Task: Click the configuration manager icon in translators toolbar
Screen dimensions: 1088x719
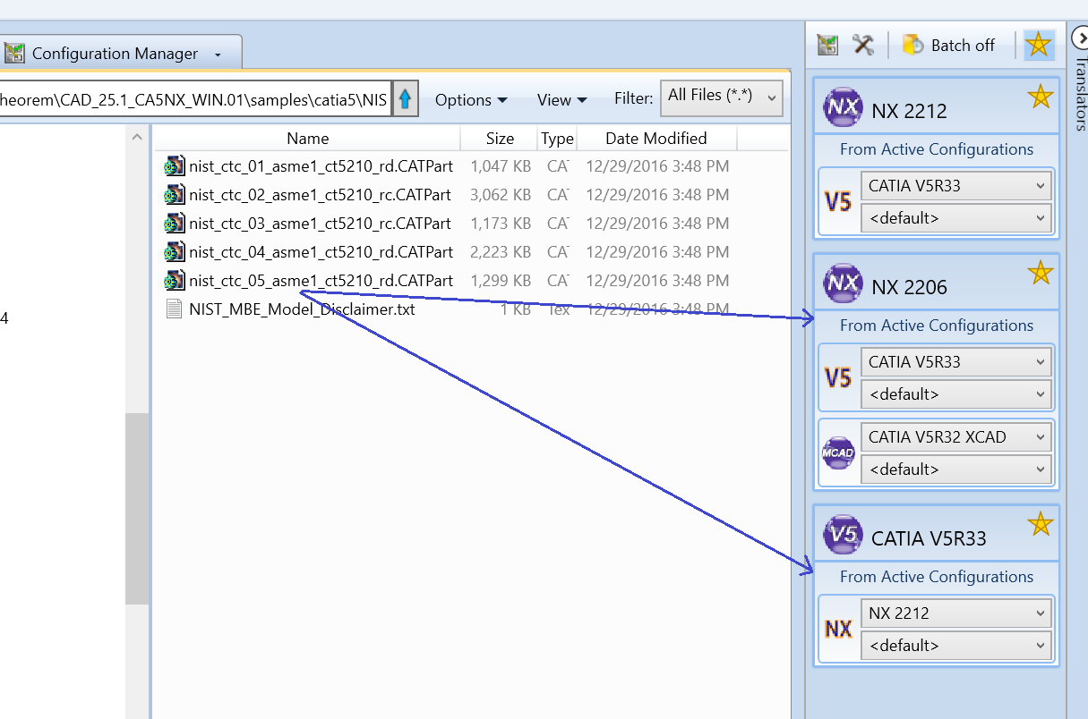Action: [828, 45]
